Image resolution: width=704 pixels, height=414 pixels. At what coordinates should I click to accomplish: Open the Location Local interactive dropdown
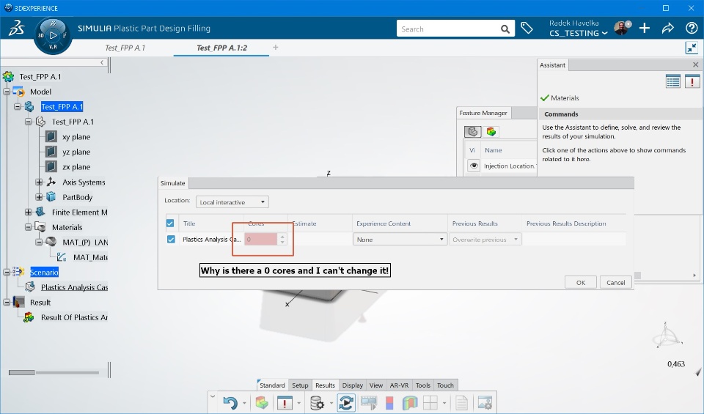pos(232,202)
